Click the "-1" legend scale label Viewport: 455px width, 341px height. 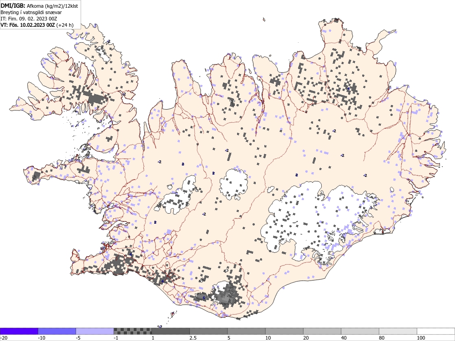[x=116, y=338]
